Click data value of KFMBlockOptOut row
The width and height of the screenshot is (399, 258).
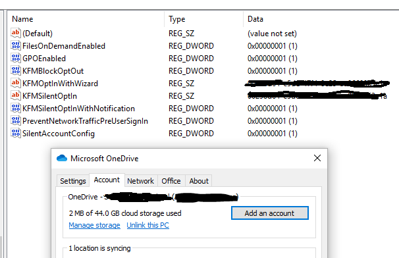point(273,70)
